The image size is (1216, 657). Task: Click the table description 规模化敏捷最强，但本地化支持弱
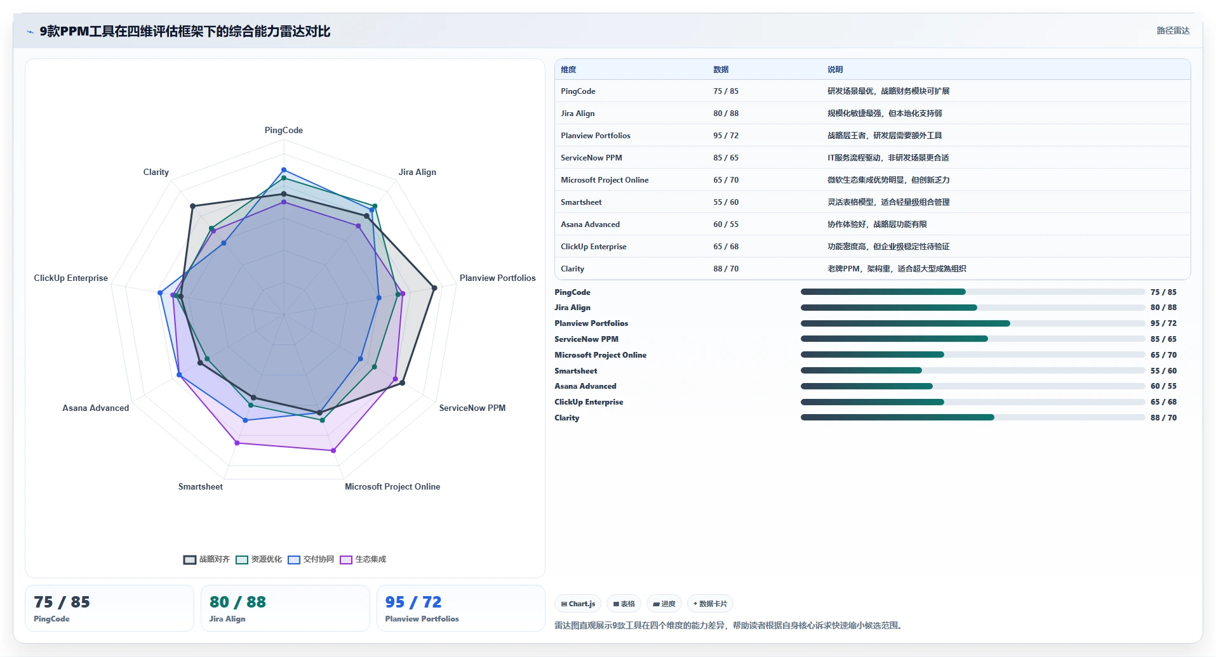pos(885,114)
